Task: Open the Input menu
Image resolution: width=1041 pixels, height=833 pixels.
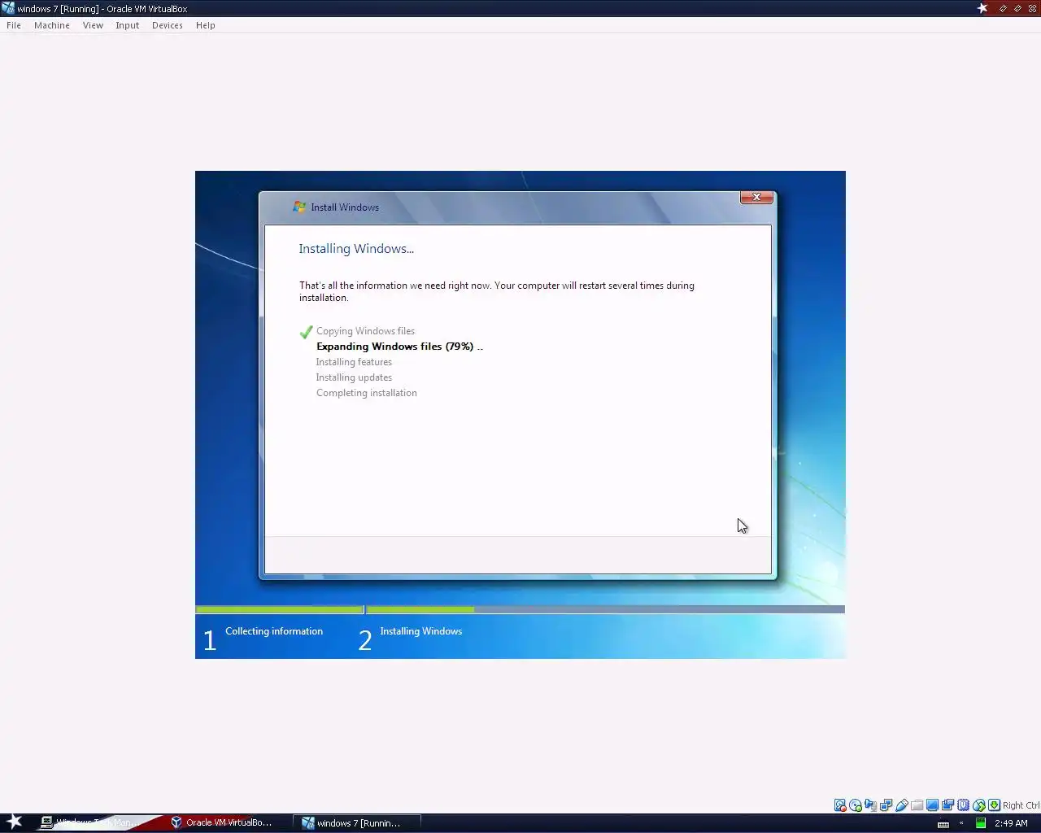Action: (128, 25)
